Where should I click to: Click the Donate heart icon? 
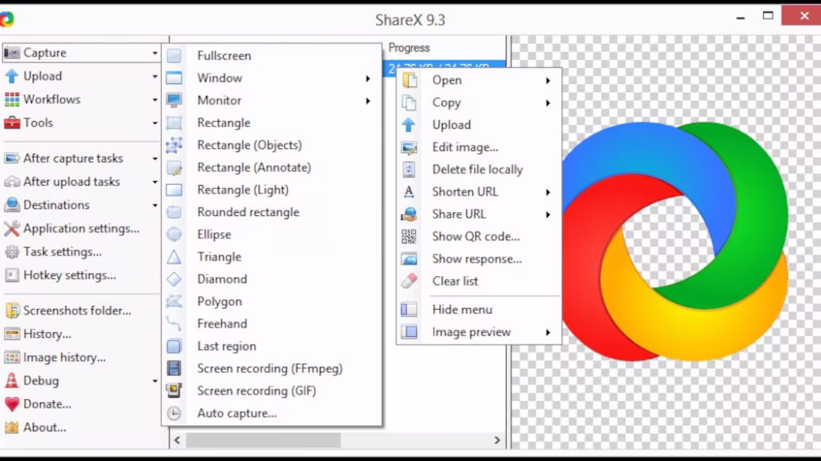click(x=11, y=404)
